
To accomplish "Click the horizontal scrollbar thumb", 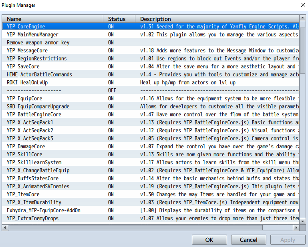I will click(x=136, y=227).
